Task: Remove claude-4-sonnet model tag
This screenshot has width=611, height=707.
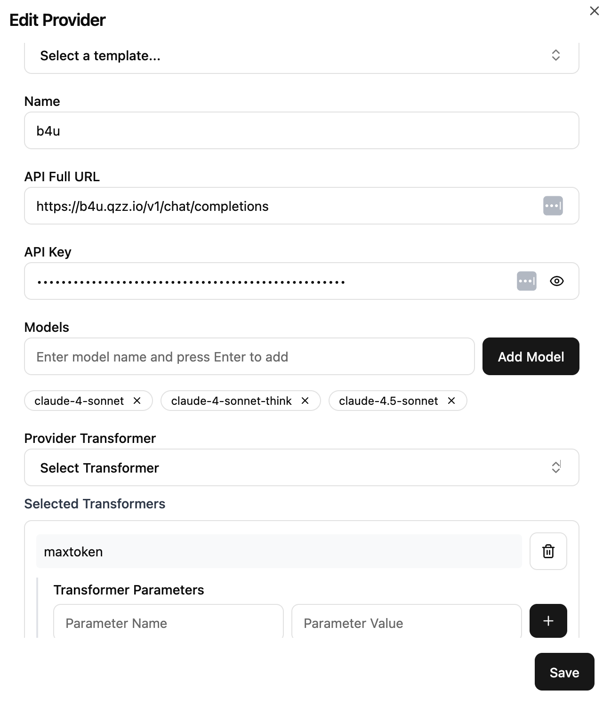Action: pos(137,401)
